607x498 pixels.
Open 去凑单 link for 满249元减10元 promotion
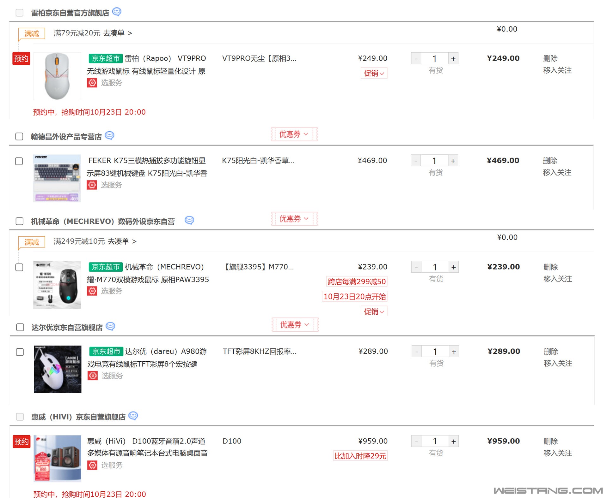coord(122,241)
